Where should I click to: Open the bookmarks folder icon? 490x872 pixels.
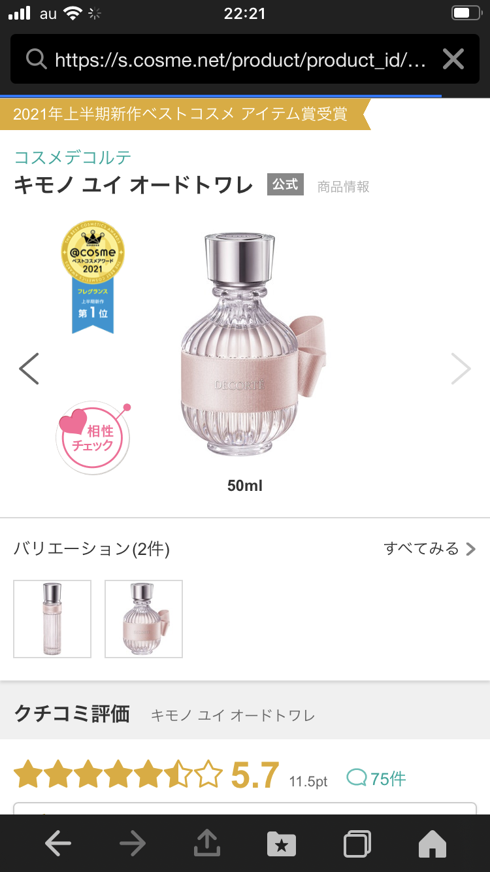tap(282, 844)
